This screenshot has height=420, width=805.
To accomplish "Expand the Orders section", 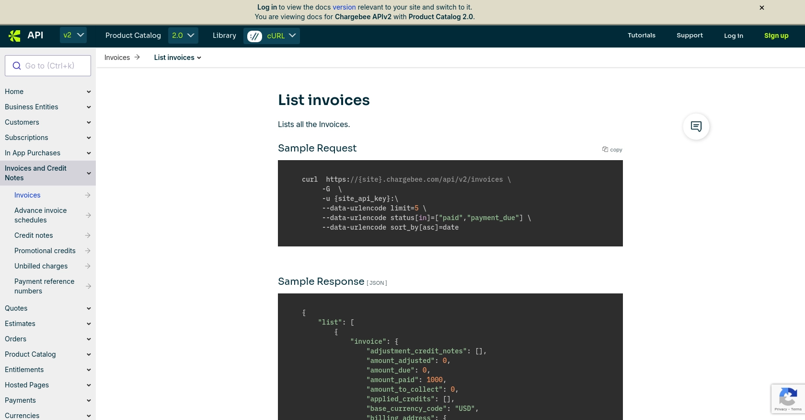I will coord(89,339).
